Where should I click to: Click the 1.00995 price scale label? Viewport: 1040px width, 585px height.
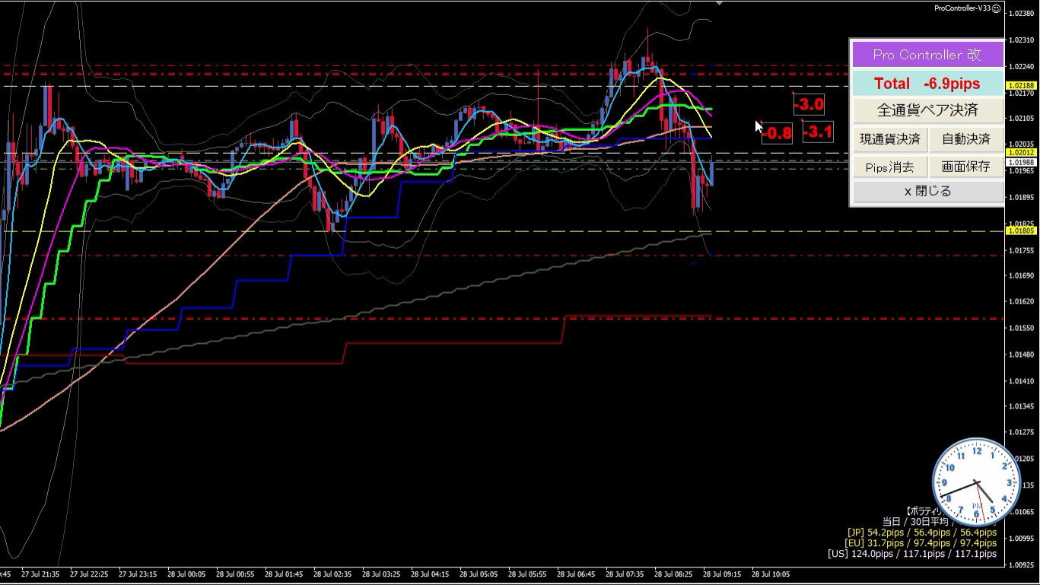tap(1021, 538)
